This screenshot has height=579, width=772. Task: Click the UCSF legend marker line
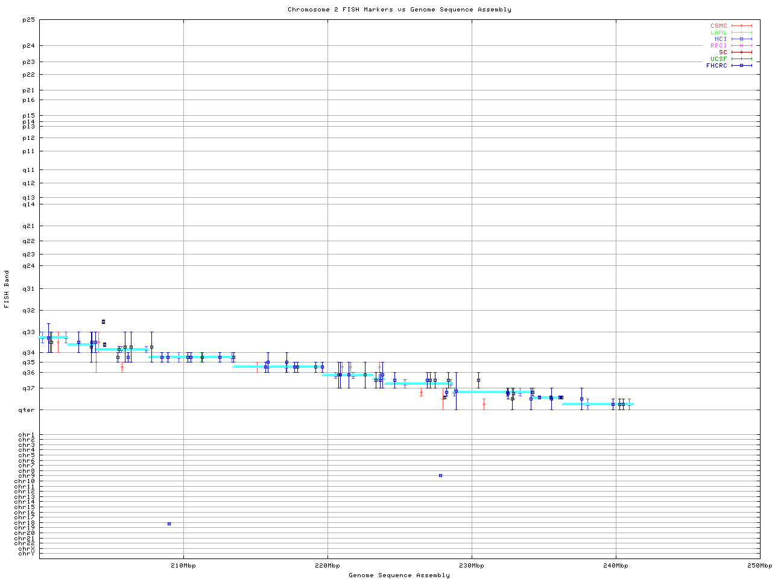[x=741, y=59]
